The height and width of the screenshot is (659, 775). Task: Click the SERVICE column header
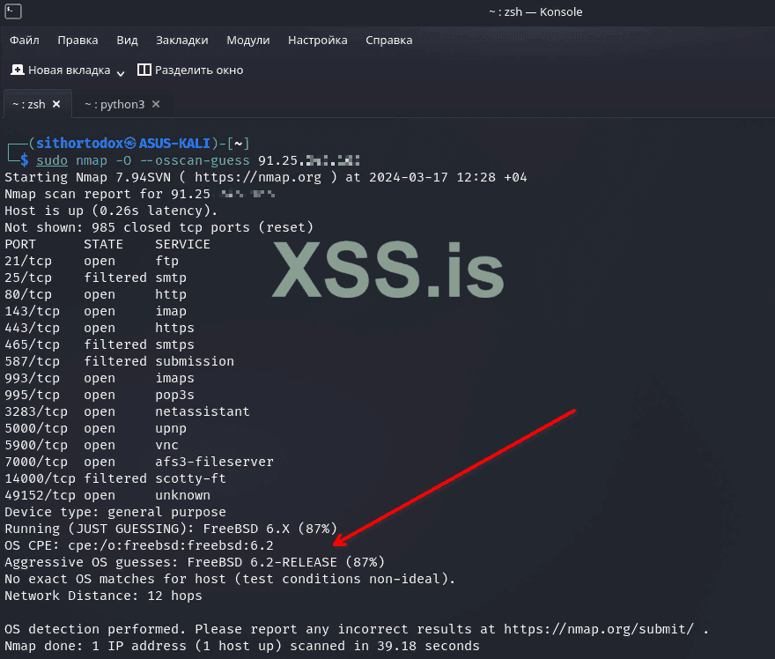point(183,244)
